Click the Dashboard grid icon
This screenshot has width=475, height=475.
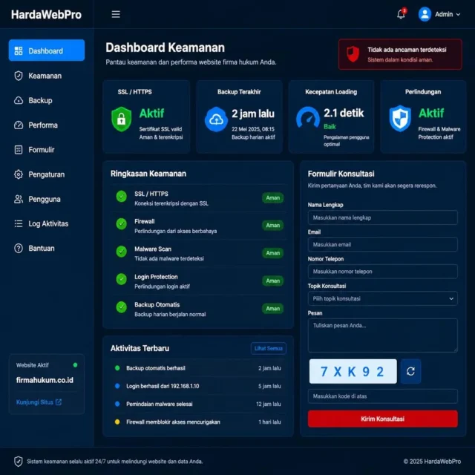[19, 50]
